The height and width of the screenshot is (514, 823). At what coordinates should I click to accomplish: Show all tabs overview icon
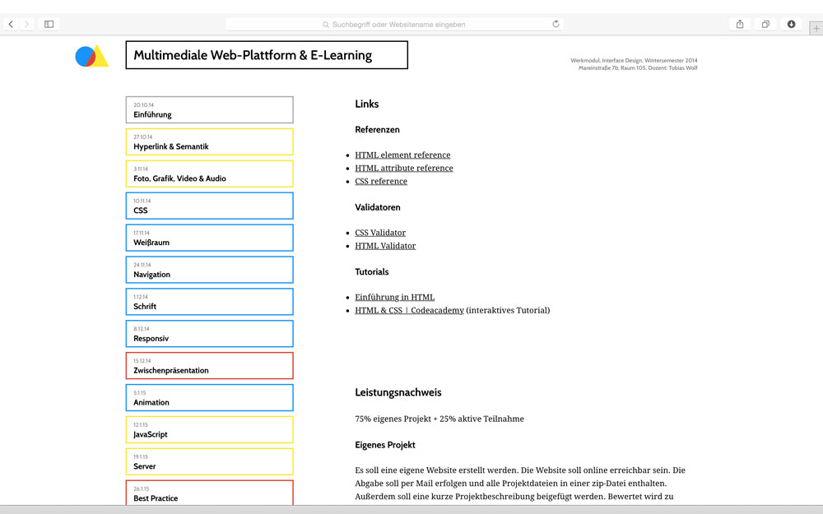click(x=765, y=25)
